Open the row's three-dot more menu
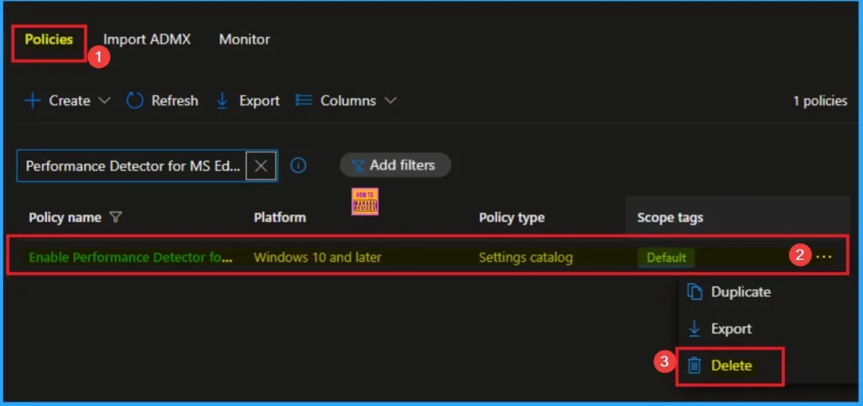The width and height of the screenshot is (863, 406). point(824,256)
